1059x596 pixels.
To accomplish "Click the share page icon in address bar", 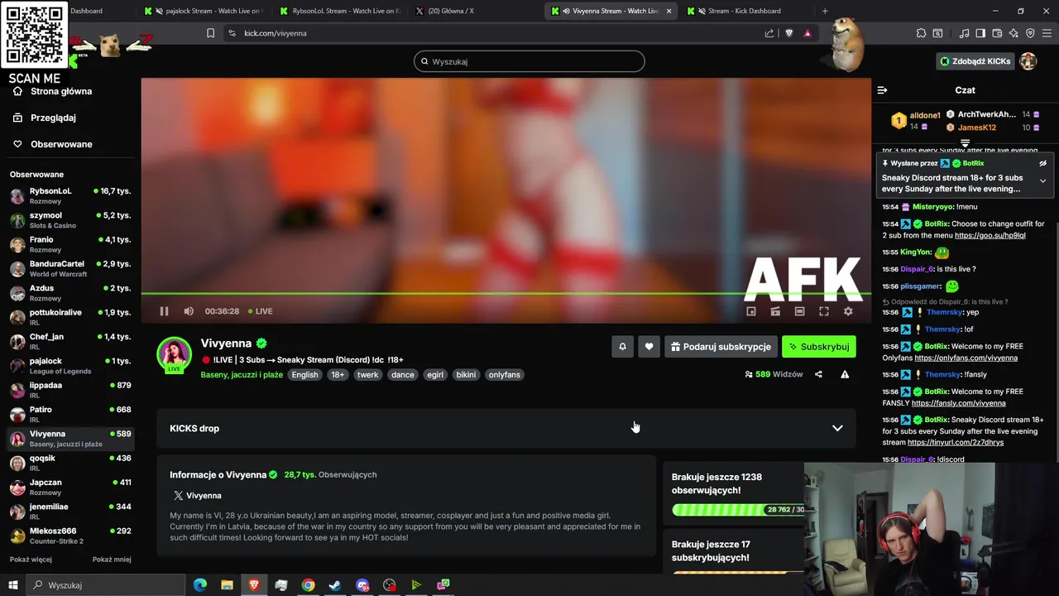I will pyautogui.click(x=769, y=33).
